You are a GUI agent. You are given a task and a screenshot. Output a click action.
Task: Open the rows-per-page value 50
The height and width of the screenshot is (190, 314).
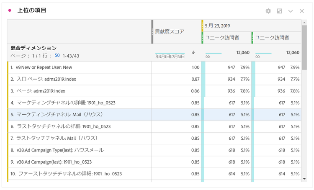(57, 56)
